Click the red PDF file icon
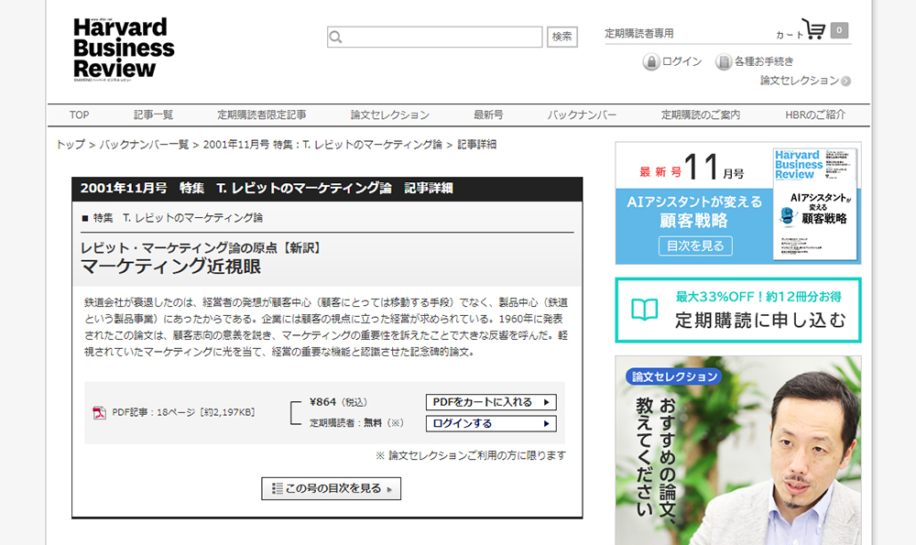Viewport: 916px width, 545px height. [99, 412]
